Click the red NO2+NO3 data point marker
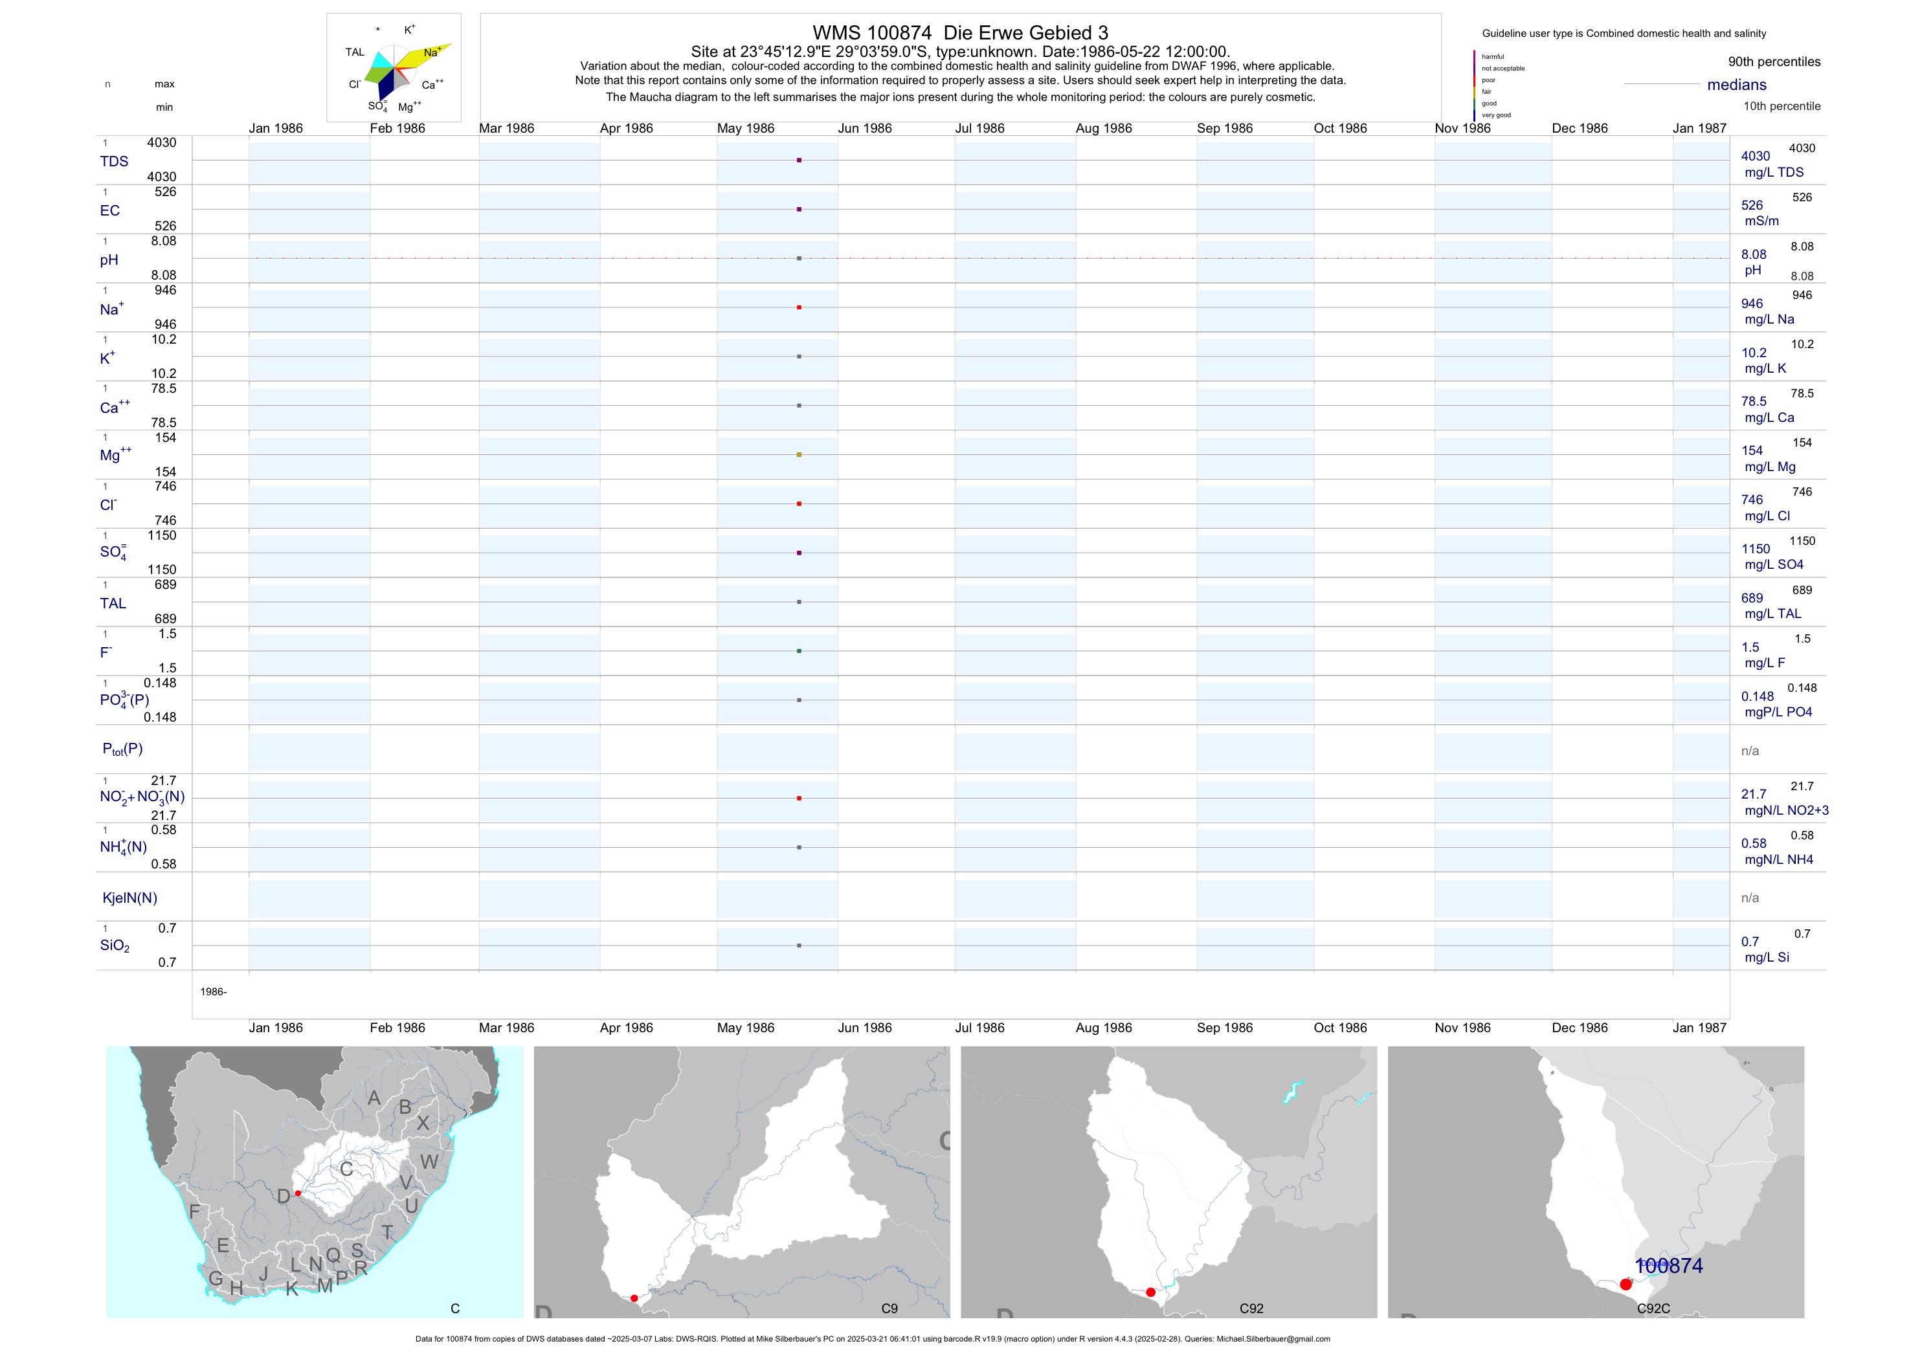 [799, 799]
